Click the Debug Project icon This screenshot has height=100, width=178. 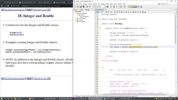coord(121,7)
